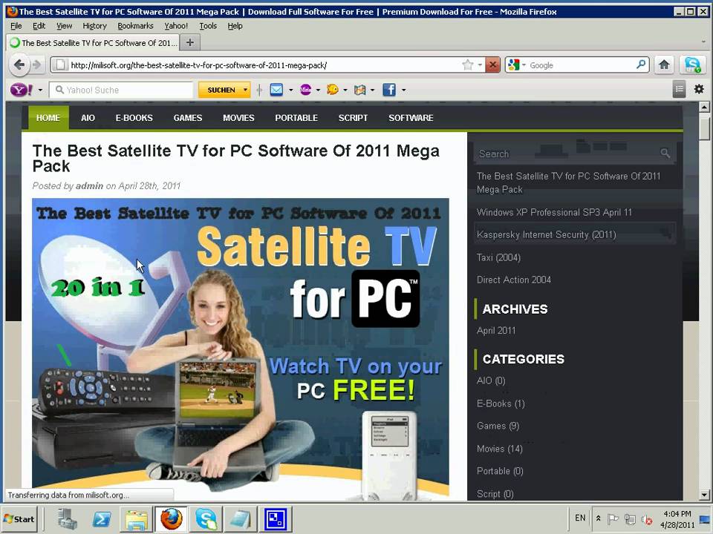Open the SUCHEN button dropdown arrow
The height and width of the screenshot is (534, 713).
(x=245, y=90)
